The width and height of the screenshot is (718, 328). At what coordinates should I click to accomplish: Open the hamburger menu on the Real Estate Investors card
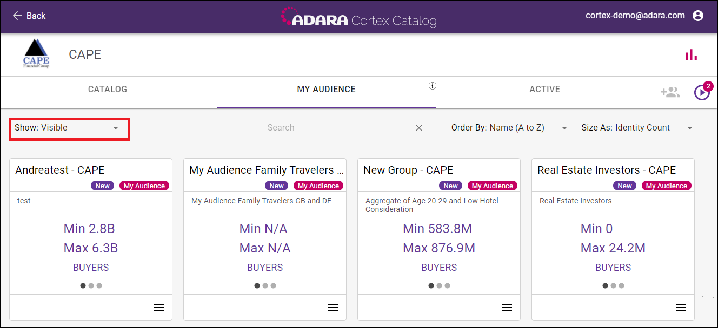[x=681, y=307]
